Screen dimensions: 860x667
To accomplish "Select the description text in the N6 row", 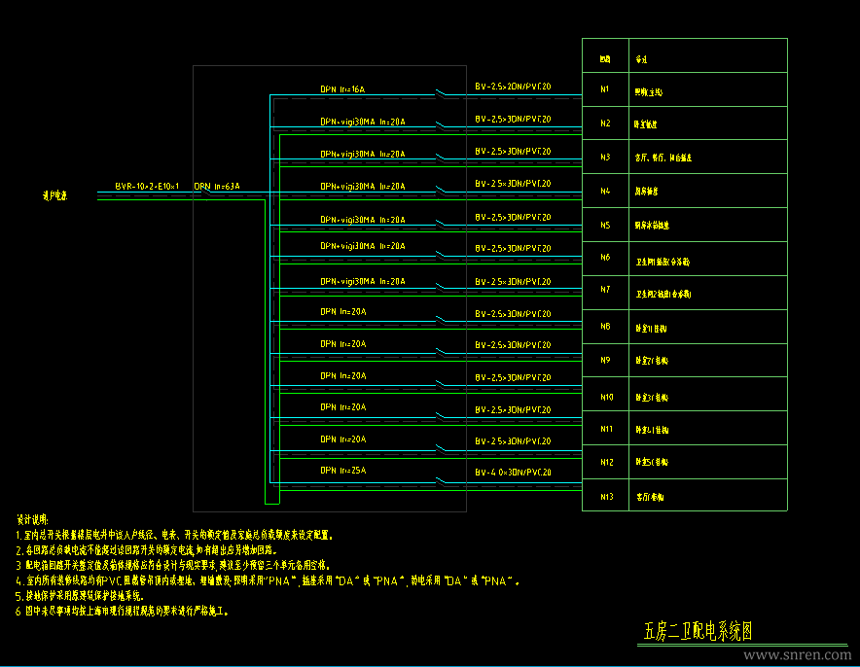I will coord(663,262).
